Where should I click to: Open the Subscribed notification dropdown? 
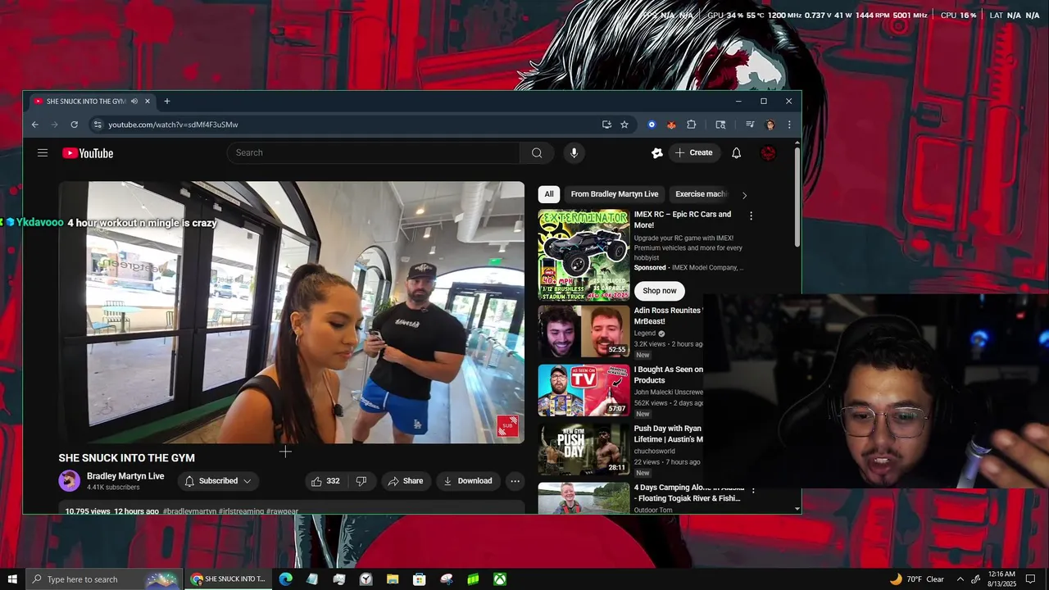tap(217, 481)
